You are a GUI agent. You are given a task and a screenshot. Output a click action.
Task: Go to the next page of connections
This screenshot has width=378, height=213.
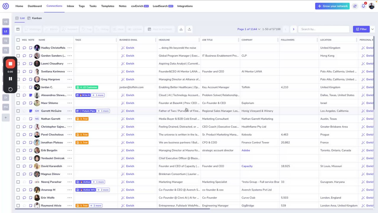click(x=293, y=29)
